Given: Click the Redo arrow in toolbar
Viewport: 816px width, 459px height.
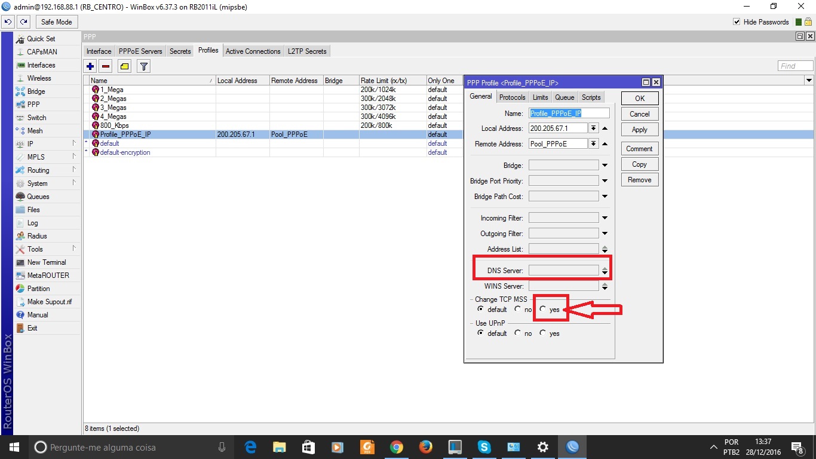Looking at the screenshot, I should [23, 22].
